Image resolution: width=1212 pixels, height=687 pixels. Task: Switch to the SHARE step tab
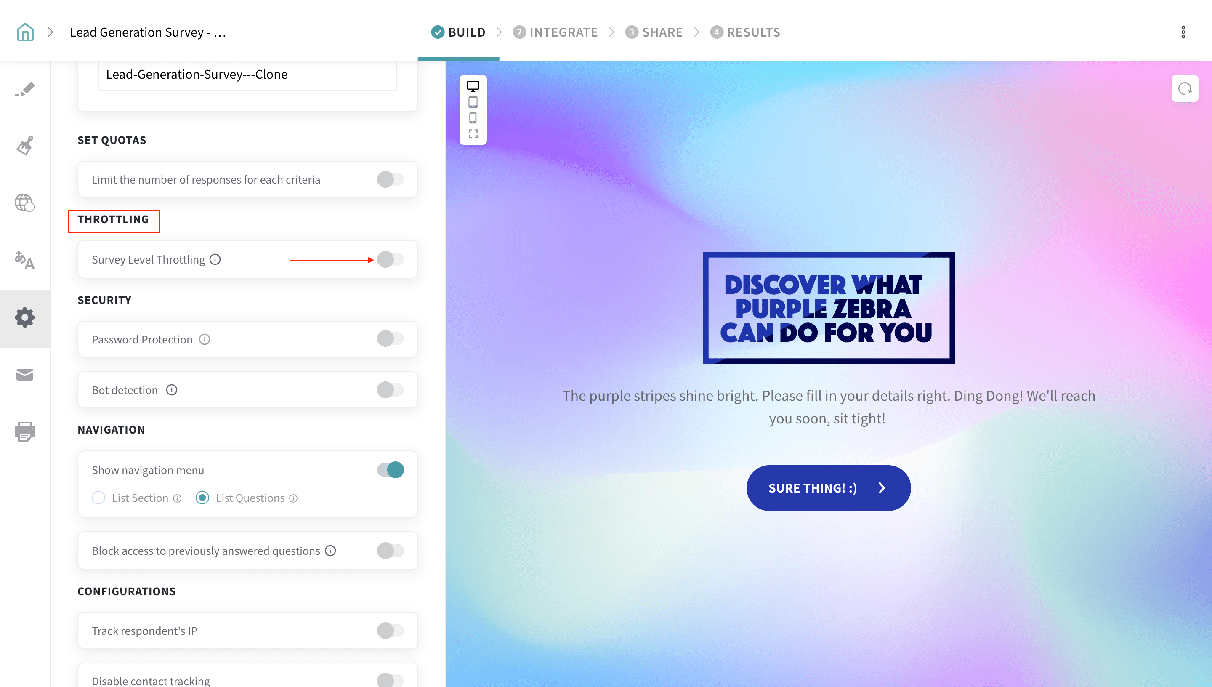[654, 32]
